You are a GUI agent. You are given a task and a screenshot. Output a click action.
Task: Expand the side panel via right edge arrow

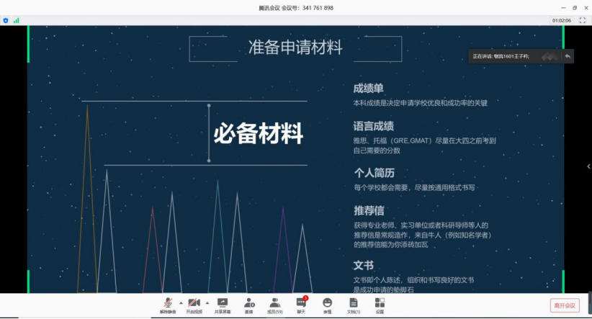point(588,166)
